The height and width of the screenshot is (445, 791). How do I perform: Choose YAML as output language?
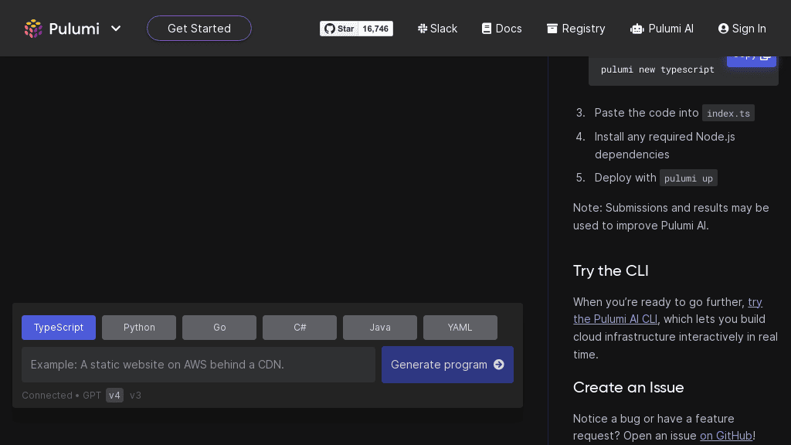pyautogui.click(x=460, y=328)
